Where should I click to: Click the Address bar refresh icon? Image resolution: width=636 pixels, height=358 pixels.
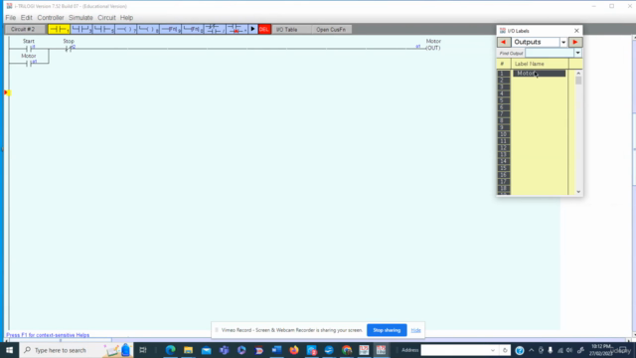coord(505,350)
